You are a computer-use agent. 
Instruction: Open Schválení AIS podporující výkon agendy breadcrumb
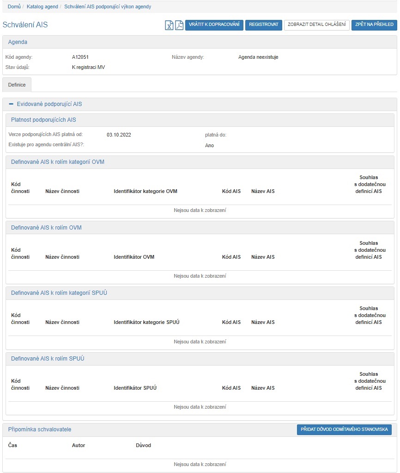click(x=108, y=7)
